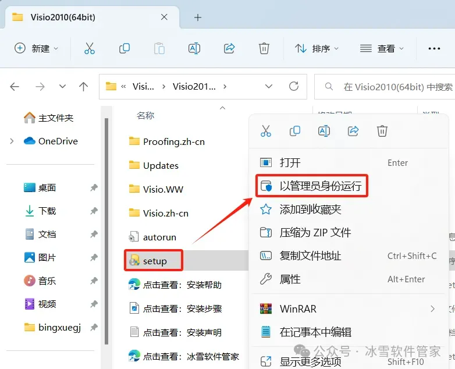The width and height of the screenshot is (455, 369).
Task: Open the 排序 sort dropdown
Action: coord(317,48)
